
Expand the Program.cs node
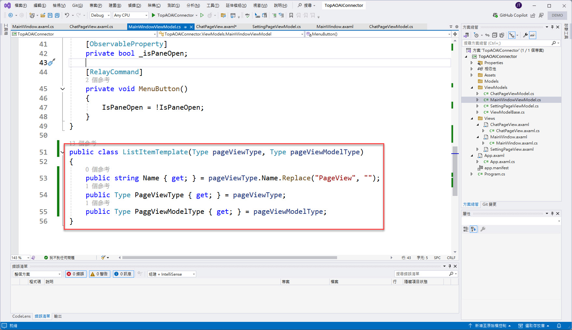point(472,174)
